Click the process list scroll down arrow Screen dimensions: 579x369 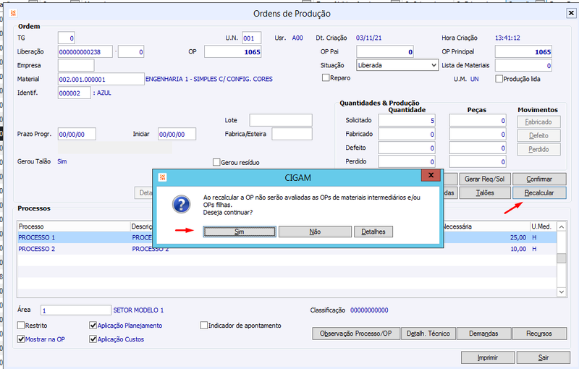pos(562,292)
